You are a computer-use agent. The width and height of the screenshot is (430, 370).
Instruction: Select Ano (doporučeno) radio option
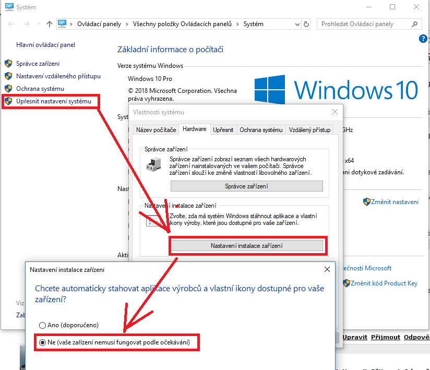coord(69,325)
